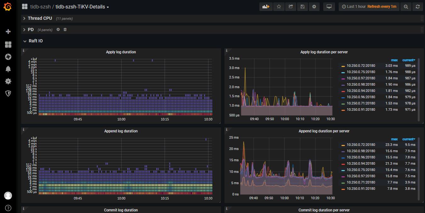The image size is (425, 213).
Task: Toggle 10.250.0.94:20180 series in Apply log legend
Action: (x=360, y=91)
